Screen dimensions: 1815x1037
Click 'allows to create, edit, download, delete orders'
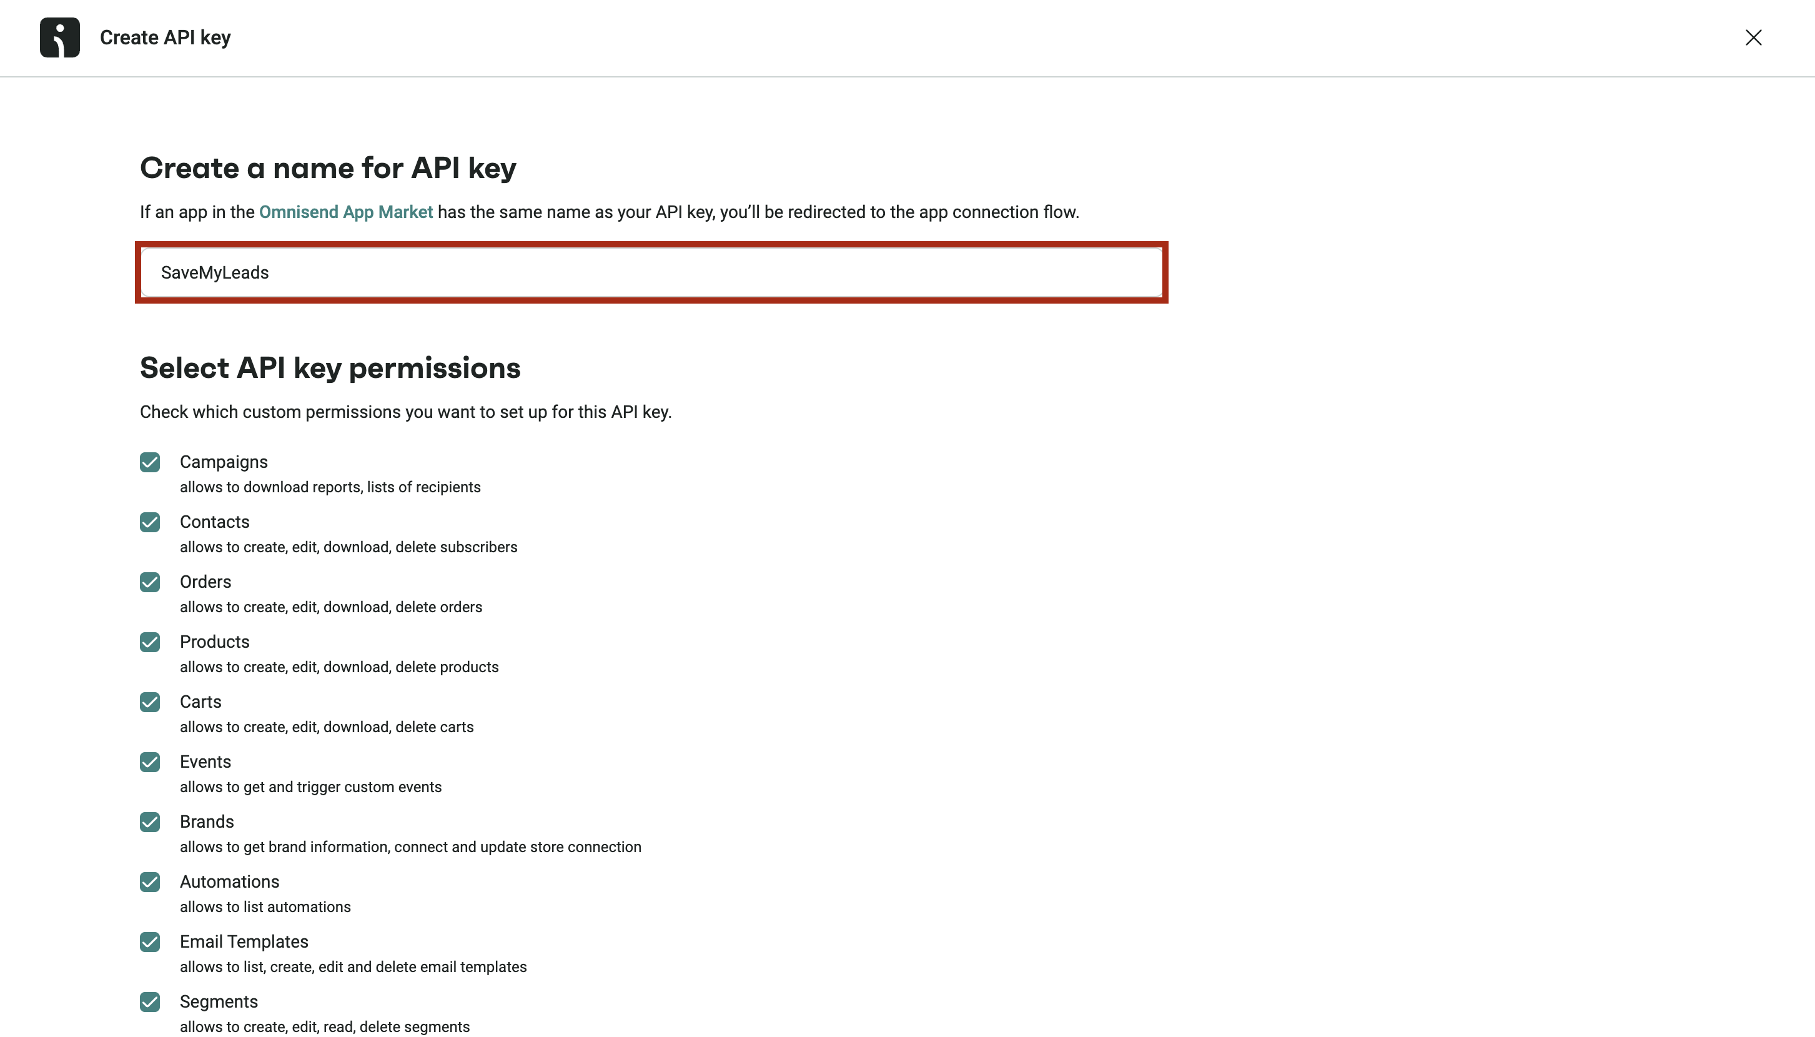tap(330, 607)
